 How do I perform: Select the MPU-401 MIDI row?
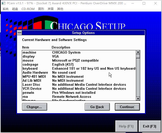(x=79, y=76)
